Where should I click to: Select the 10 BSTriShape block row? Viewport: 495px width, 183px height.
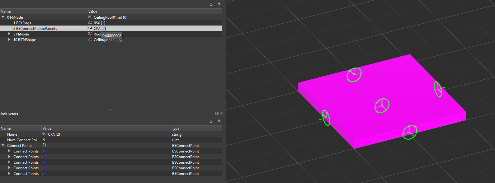[111, 40]
